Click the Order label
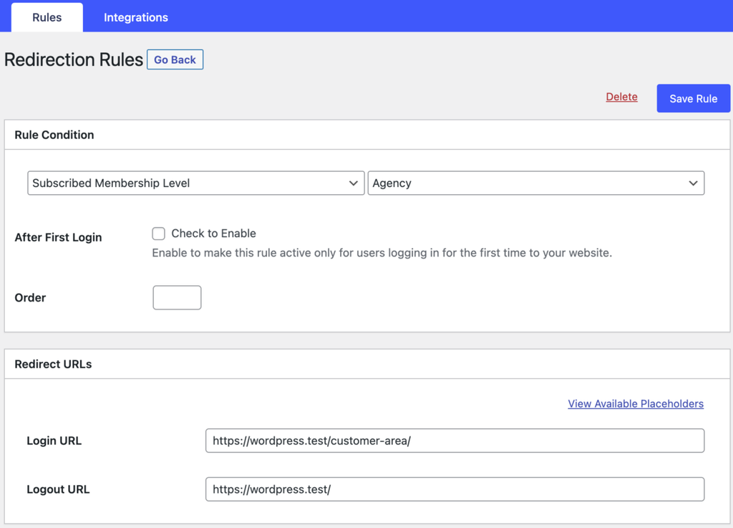The image size is (733, 528). pos(30,297)
